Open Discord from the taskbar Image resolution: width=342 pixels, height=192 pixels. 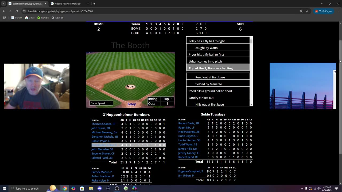[x=100, y=189]
